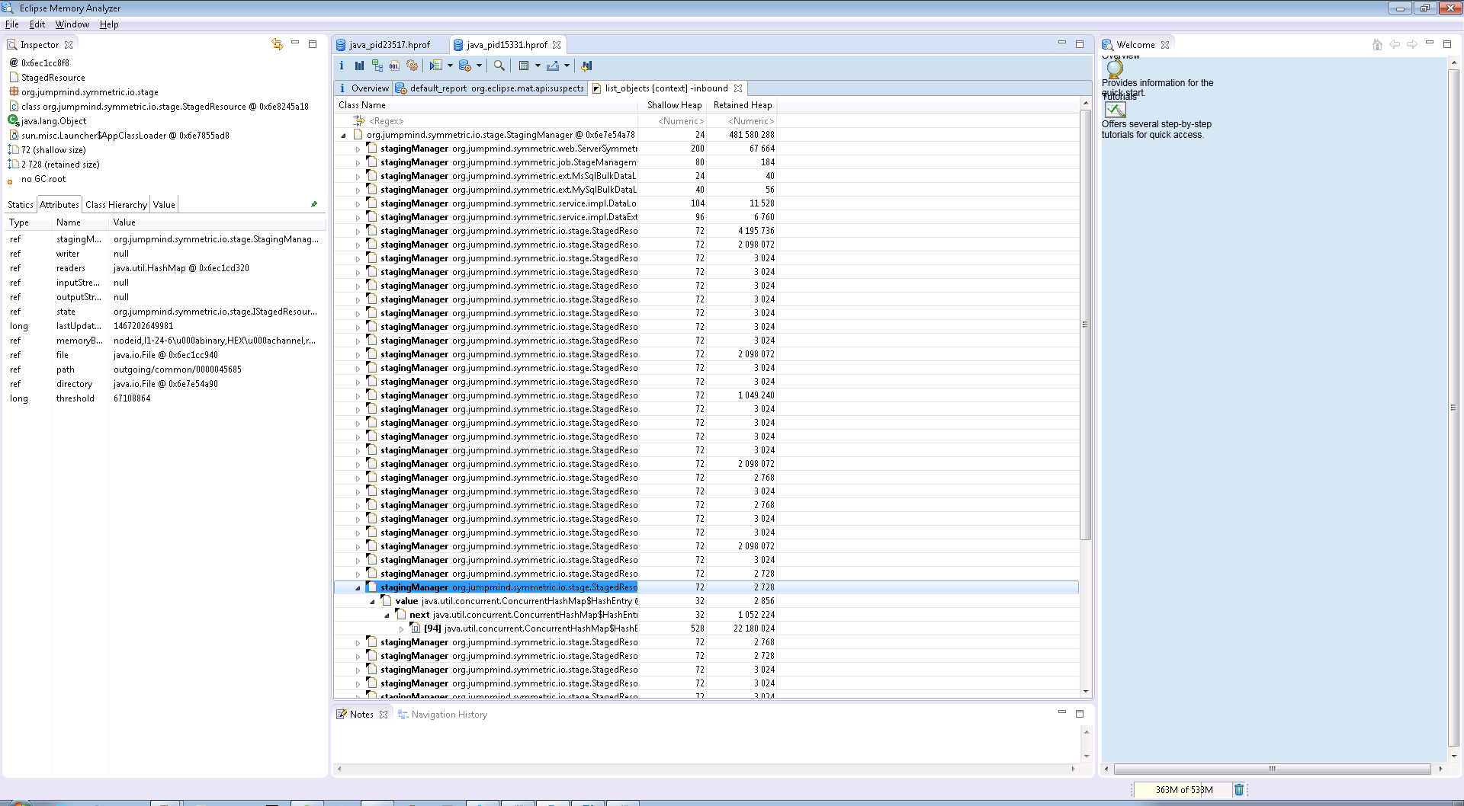Viewport: 1464px width, 806px height.
Task: Switch to default_report suspects tab
Action: tap(490, 88)
